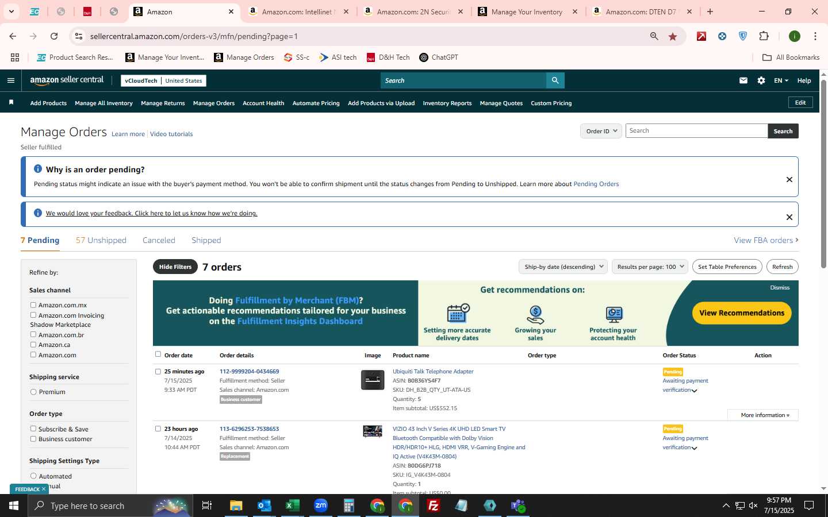Click the VIZIO TV product thumbnail
This screenshot has width=828, height=517.
click(373, 431)
